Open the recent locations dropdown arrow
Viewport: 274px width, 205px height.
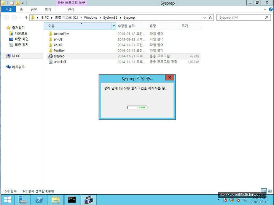pos(20,18)
